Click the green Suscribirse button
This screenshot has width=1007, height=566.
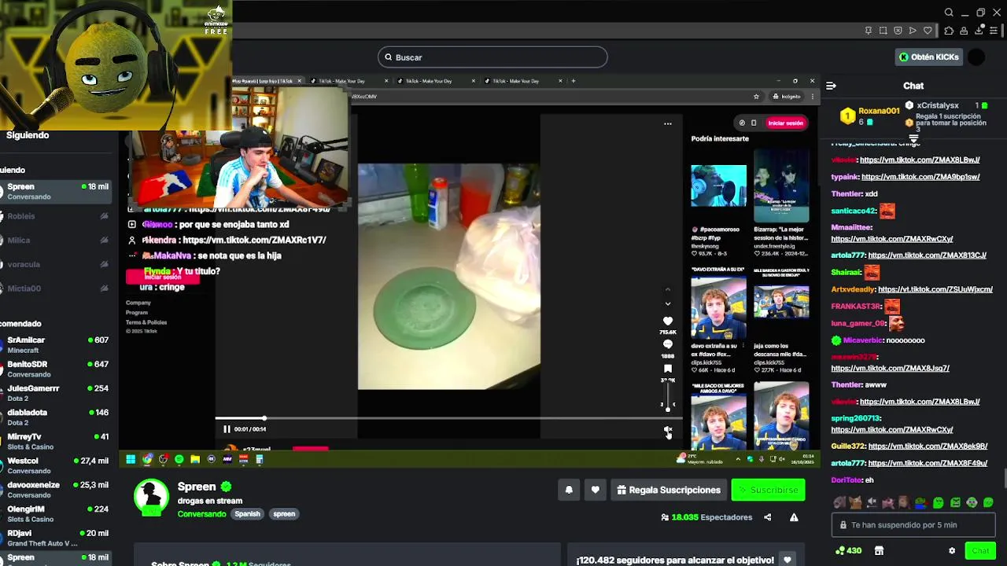coord(768,490)
